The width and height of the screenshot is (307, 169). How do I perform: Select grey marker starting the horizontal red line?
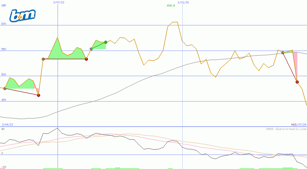(43, 59)
